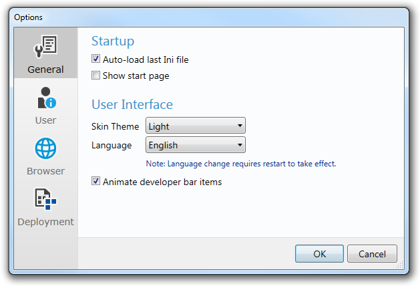
Task: Switch to the User tab label
Action: pos(45,120)
